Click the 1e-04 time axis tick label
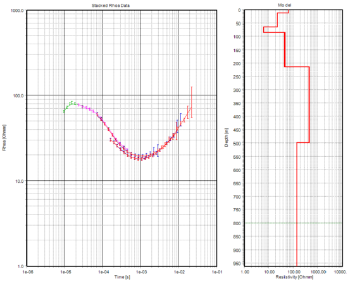 click(x=103, y=271)
